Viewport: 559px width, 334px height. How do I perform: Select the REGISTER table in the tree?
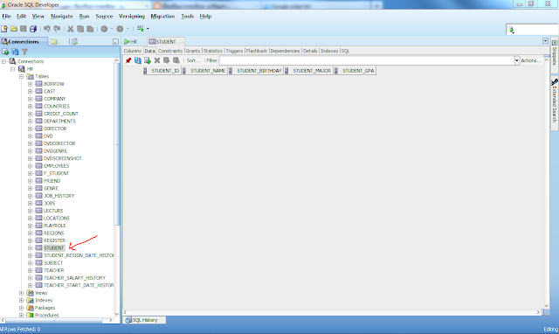[54, 240]
